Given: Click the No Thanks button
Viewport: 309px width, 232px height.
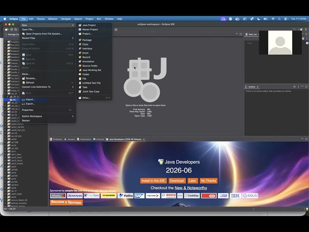Looking at the screenshot, I should click(x=209, y=181).
